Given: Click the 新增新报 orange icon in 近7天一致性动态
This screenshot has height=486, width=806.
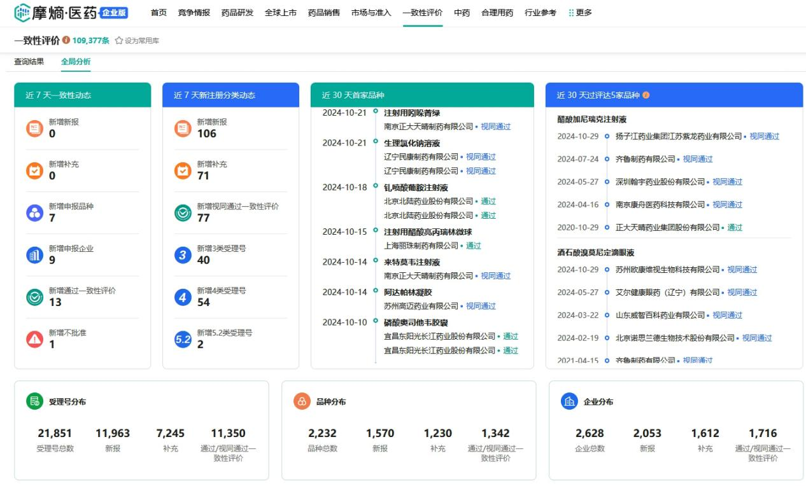Looking at the screenshot, I should pos(34,128).
